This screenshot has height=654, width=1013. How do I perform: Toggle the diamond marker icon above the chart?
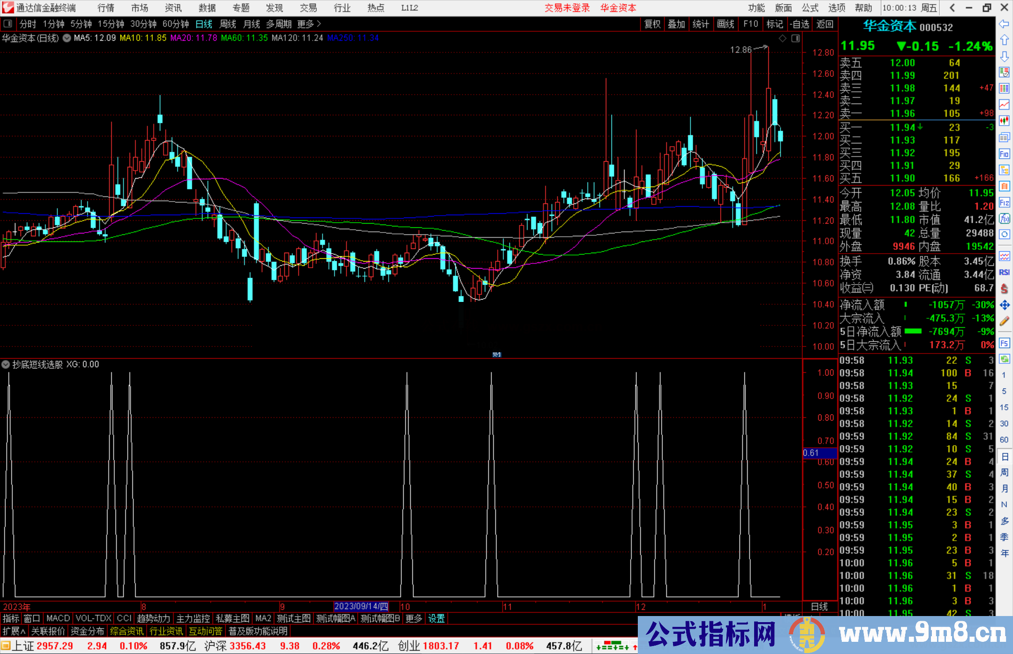click(782, 38)
